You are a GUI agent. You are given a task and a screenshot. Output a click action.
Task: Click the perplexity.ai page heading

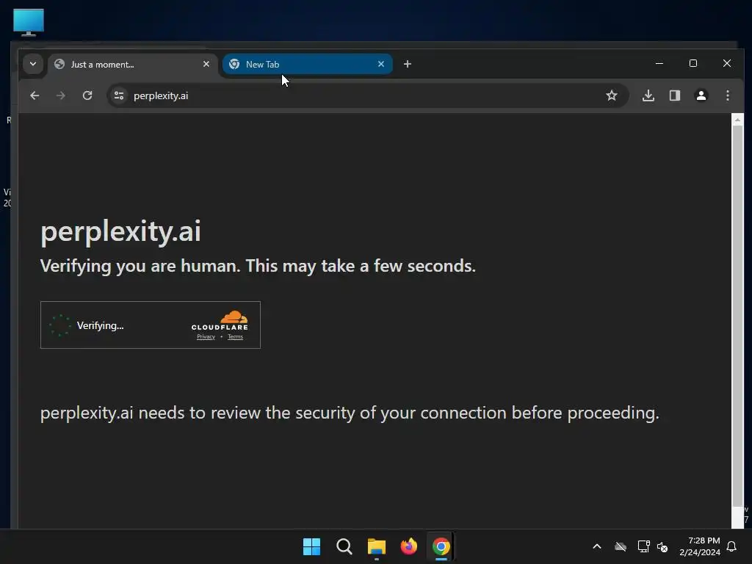click(x=120, y=231)
